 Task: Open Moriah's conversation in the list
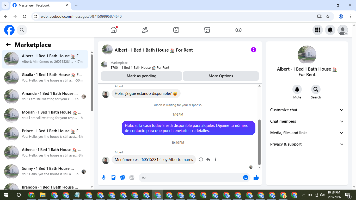tap(45, 115)
